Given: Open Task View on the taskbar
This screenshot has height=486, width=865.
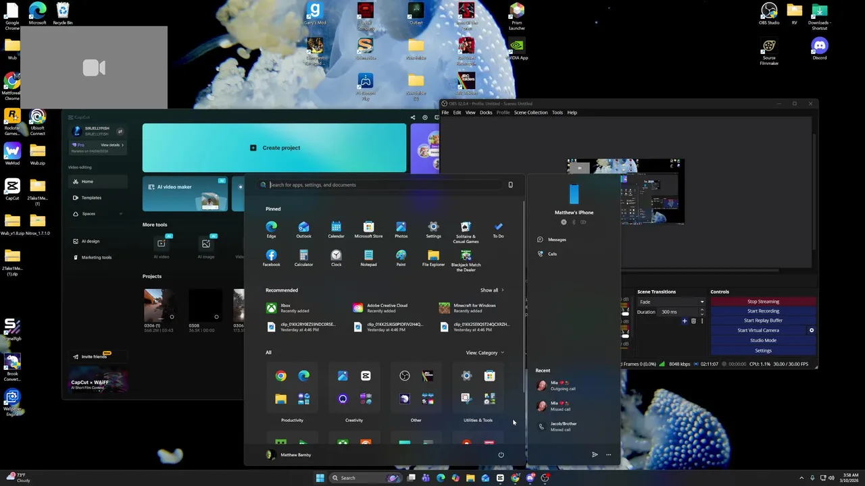Looking at the screenshot, I should [411, 478].
